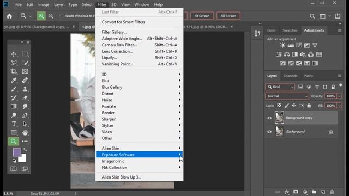
Task: Select the Eraser tool
Action: tap(25, 98)
